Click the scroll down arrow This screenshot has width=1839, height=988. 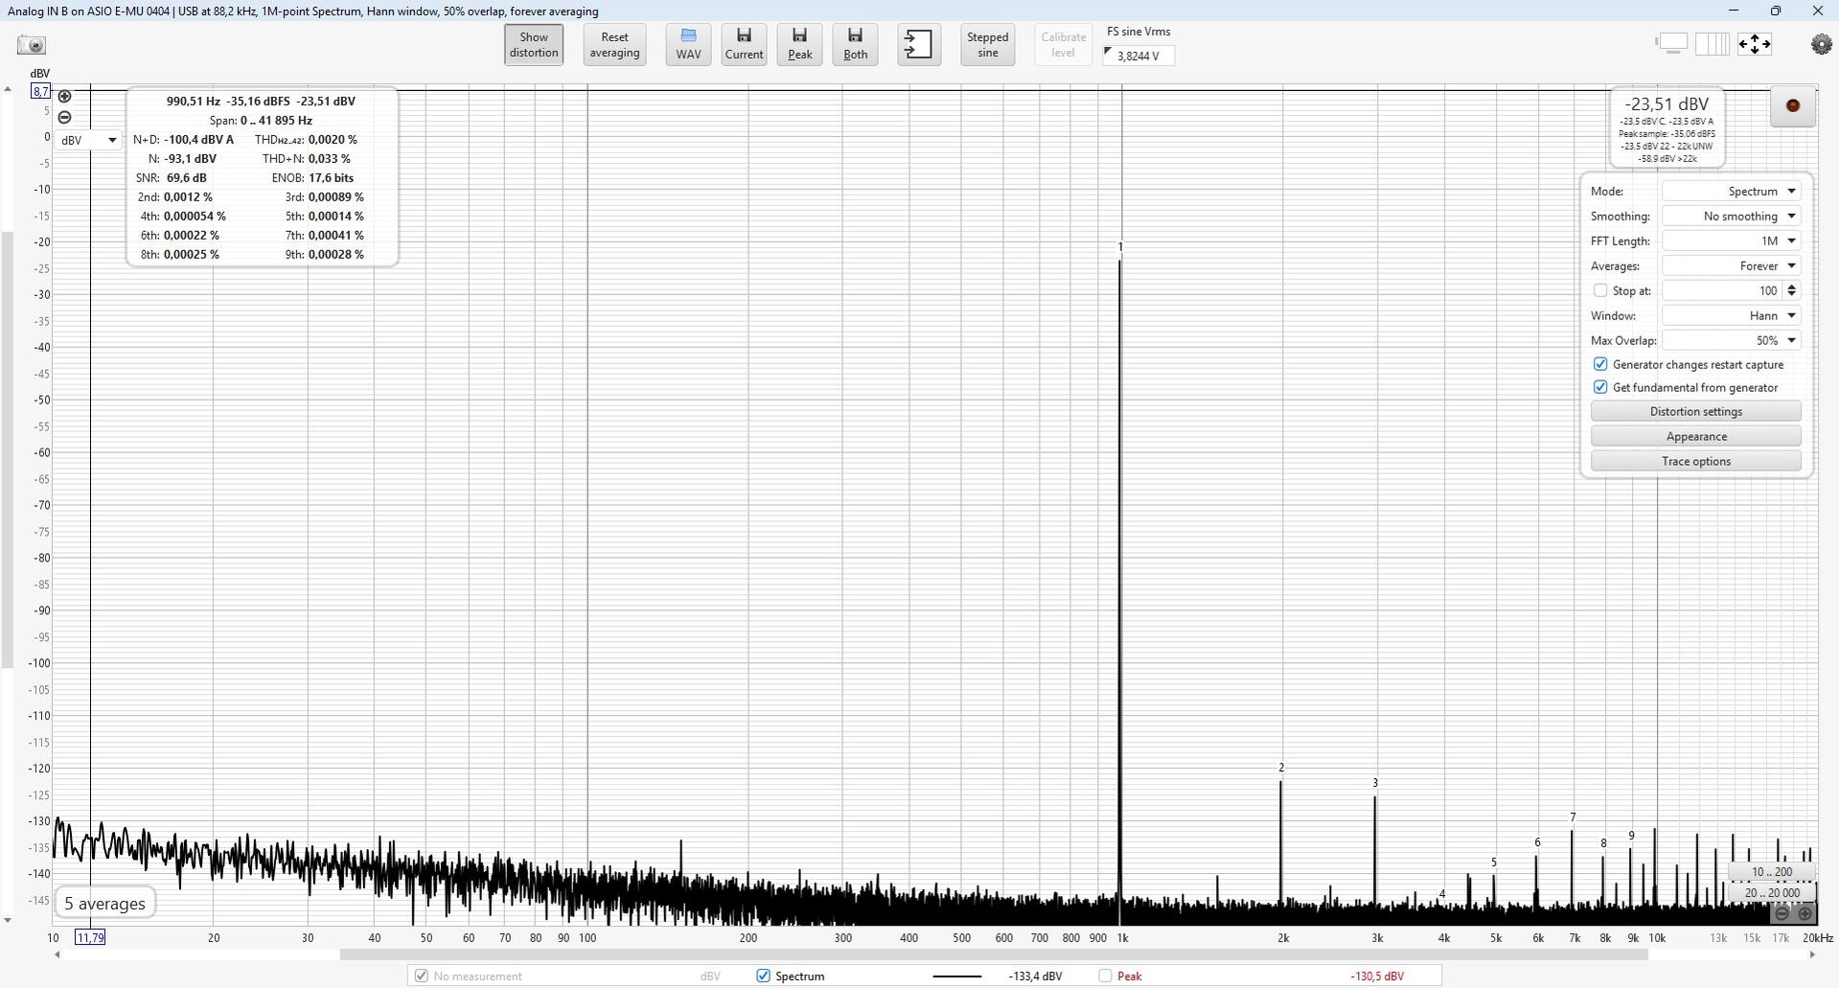[8, 921]
